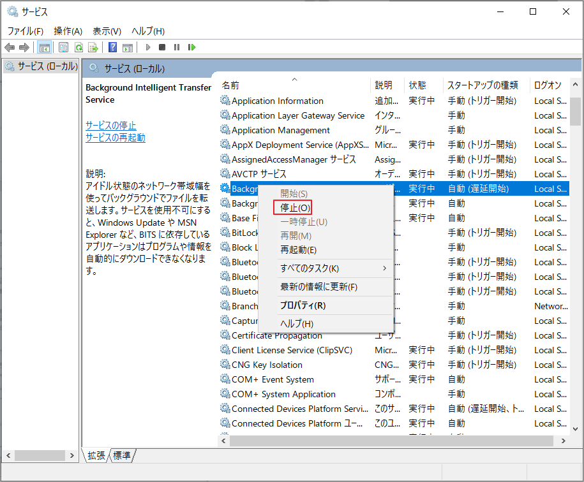Open Help using the blue question mark icon
Image resolution: width=584 pixels, height=482 pixels.
(x=112, y=47)
